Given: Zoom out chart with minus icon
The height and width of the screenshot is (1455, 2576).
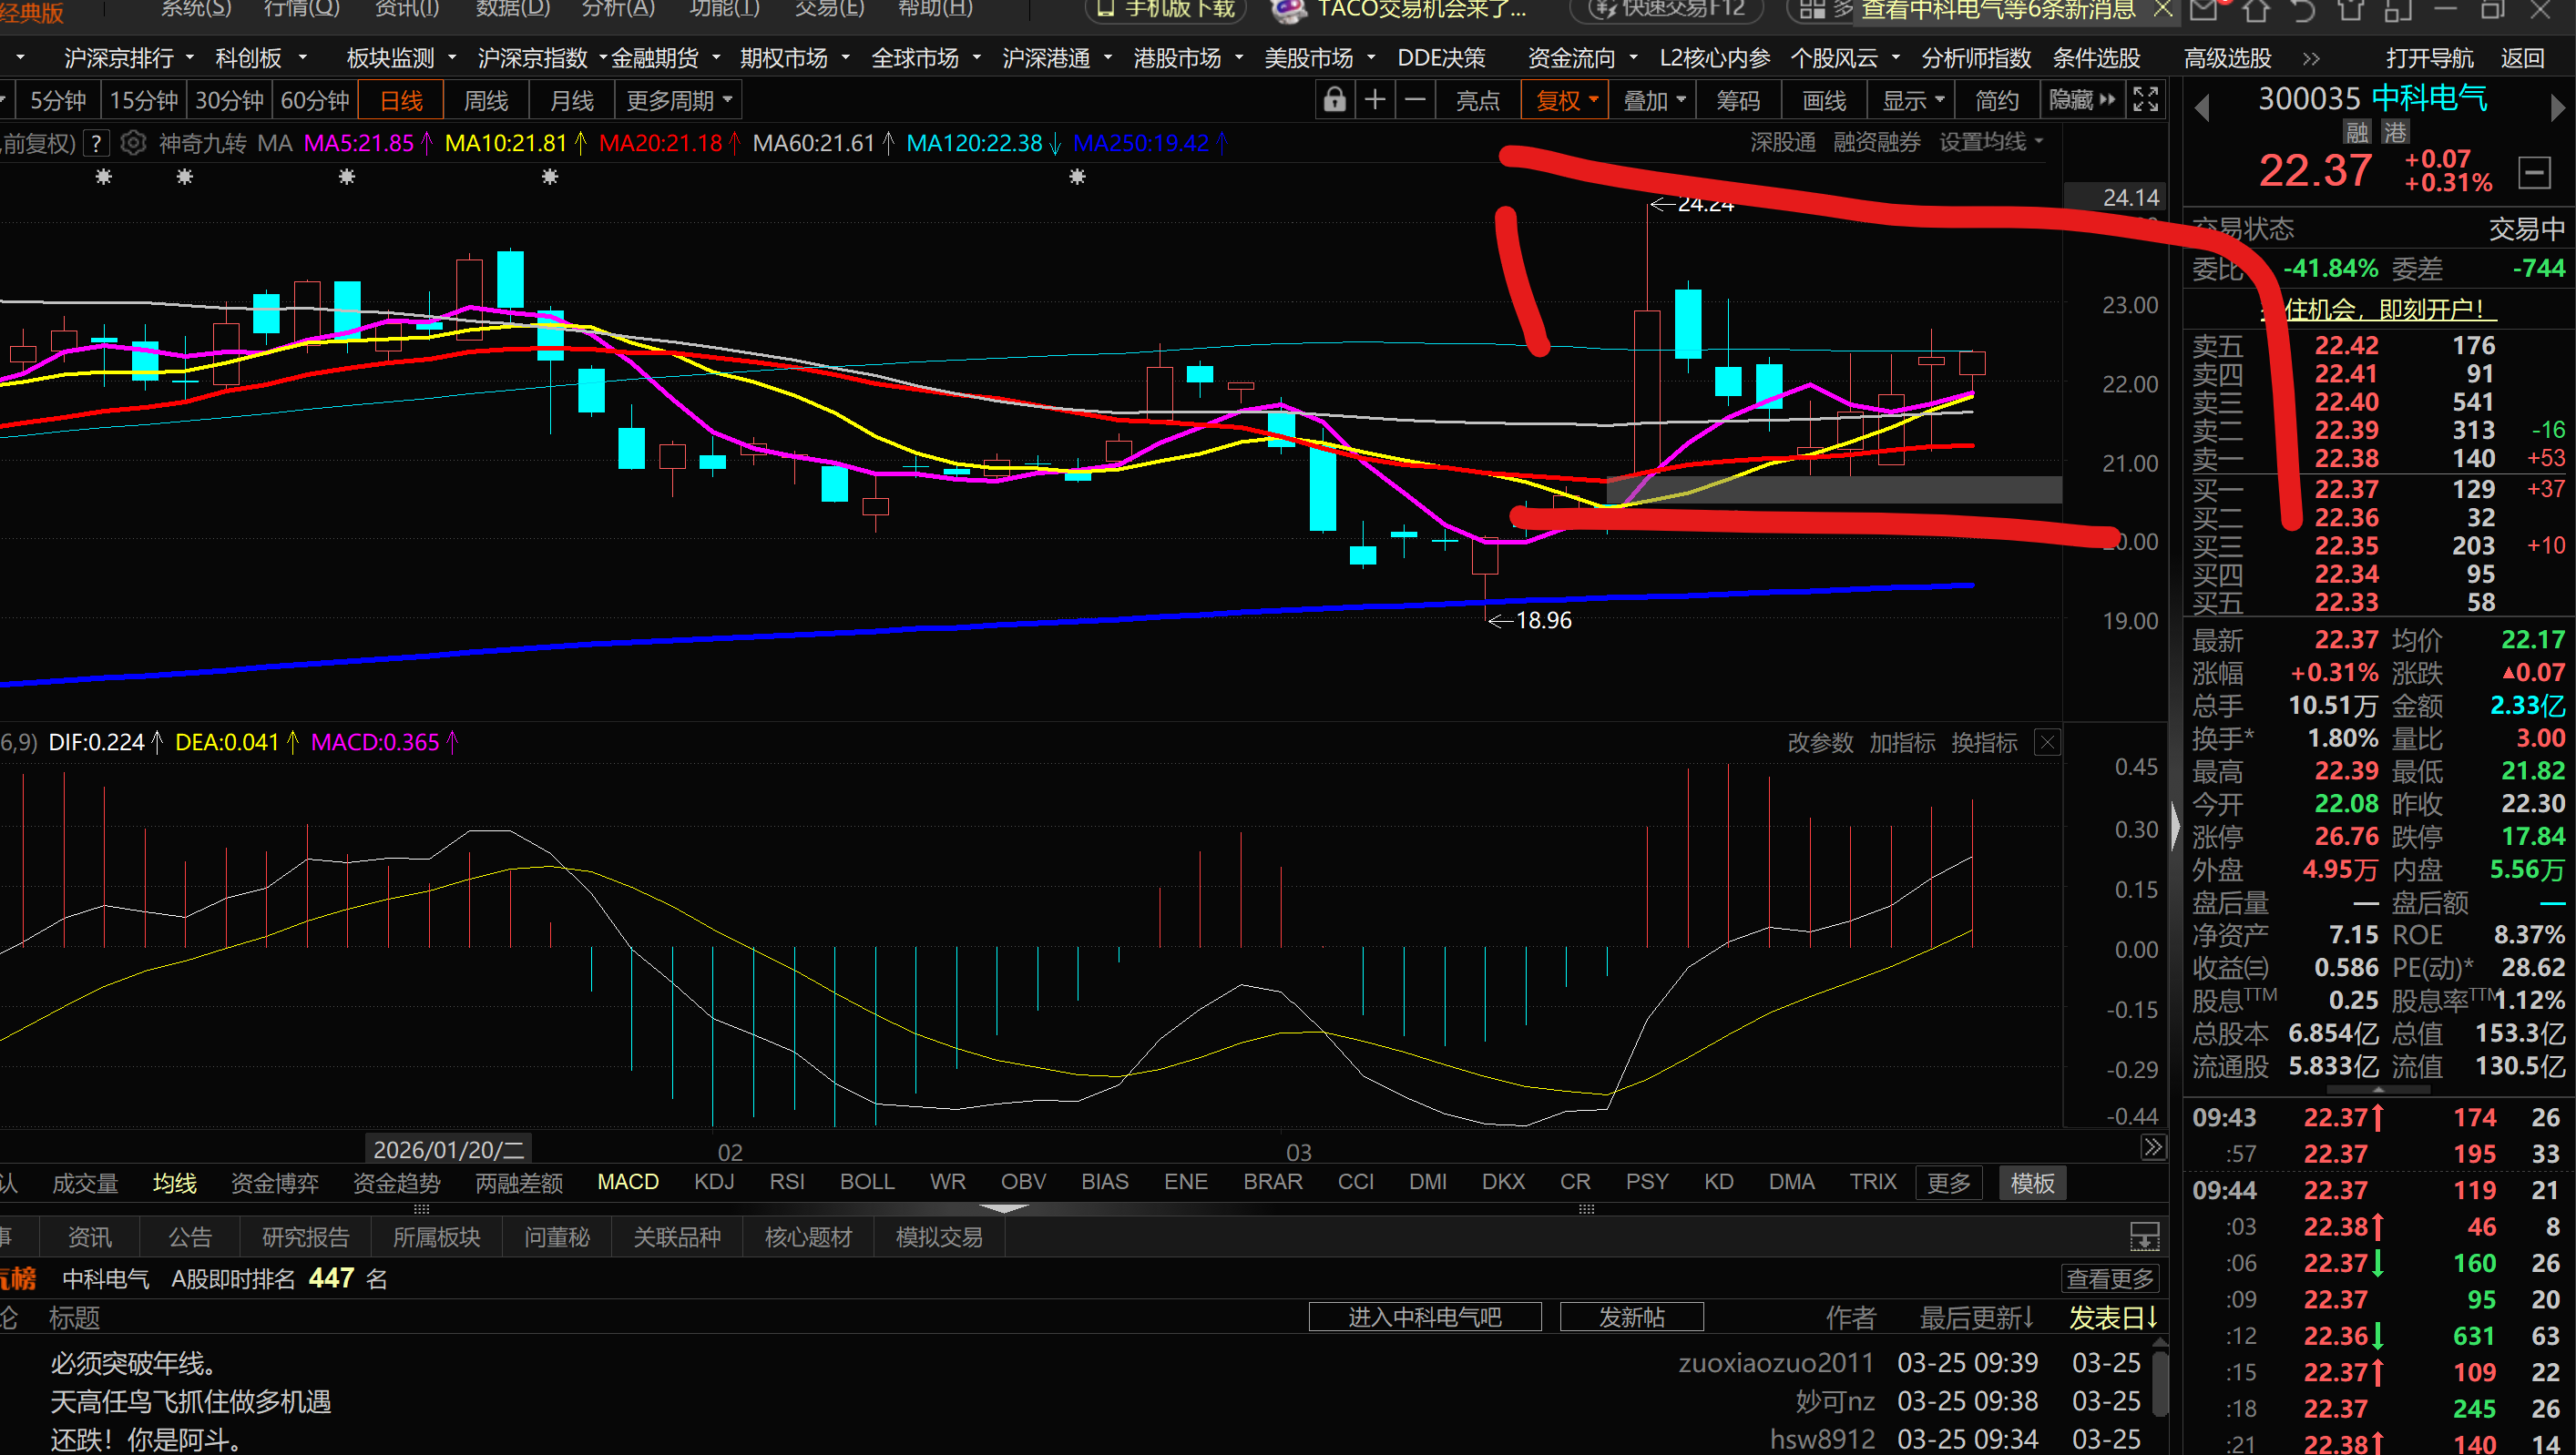Looking at the screenshot, I should pos(1415,100).
